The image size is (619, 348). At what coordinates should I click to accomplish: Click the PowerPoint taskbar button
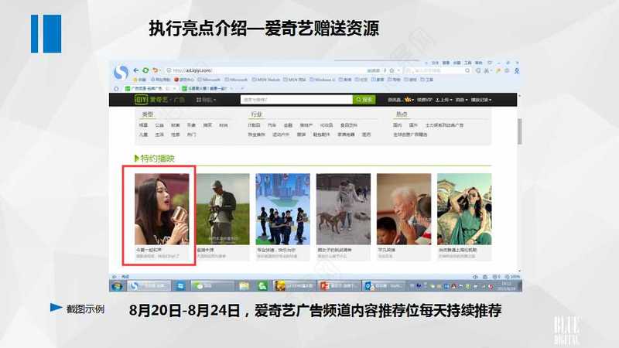coord(340,285)
